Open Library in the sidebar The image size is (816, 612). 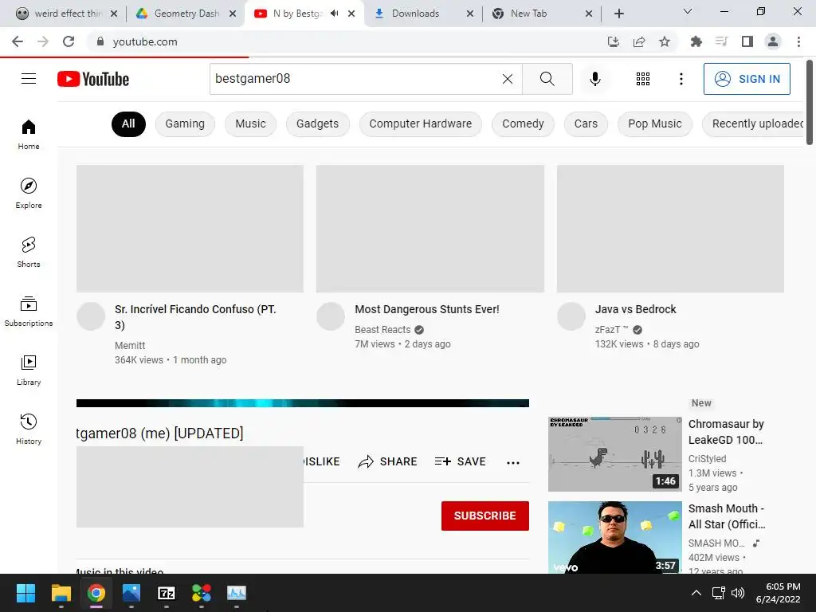[29, 370]
